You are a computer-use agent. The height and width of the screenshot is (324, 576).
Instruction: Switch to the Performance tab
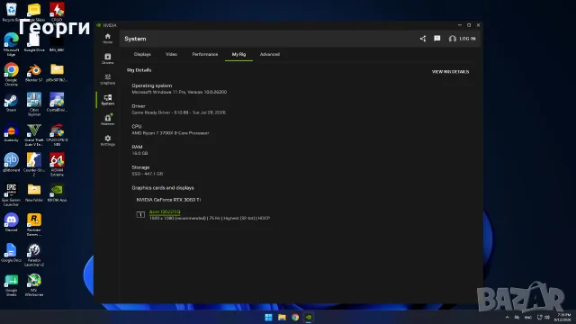click(205, 54)
